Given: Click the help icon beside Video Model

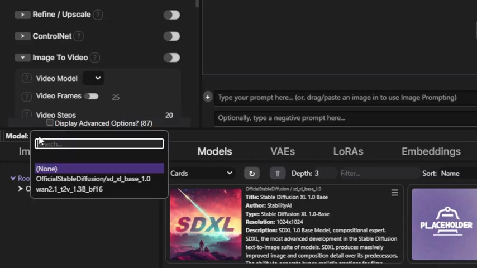Looking at the screenshot, I should 26,78.
